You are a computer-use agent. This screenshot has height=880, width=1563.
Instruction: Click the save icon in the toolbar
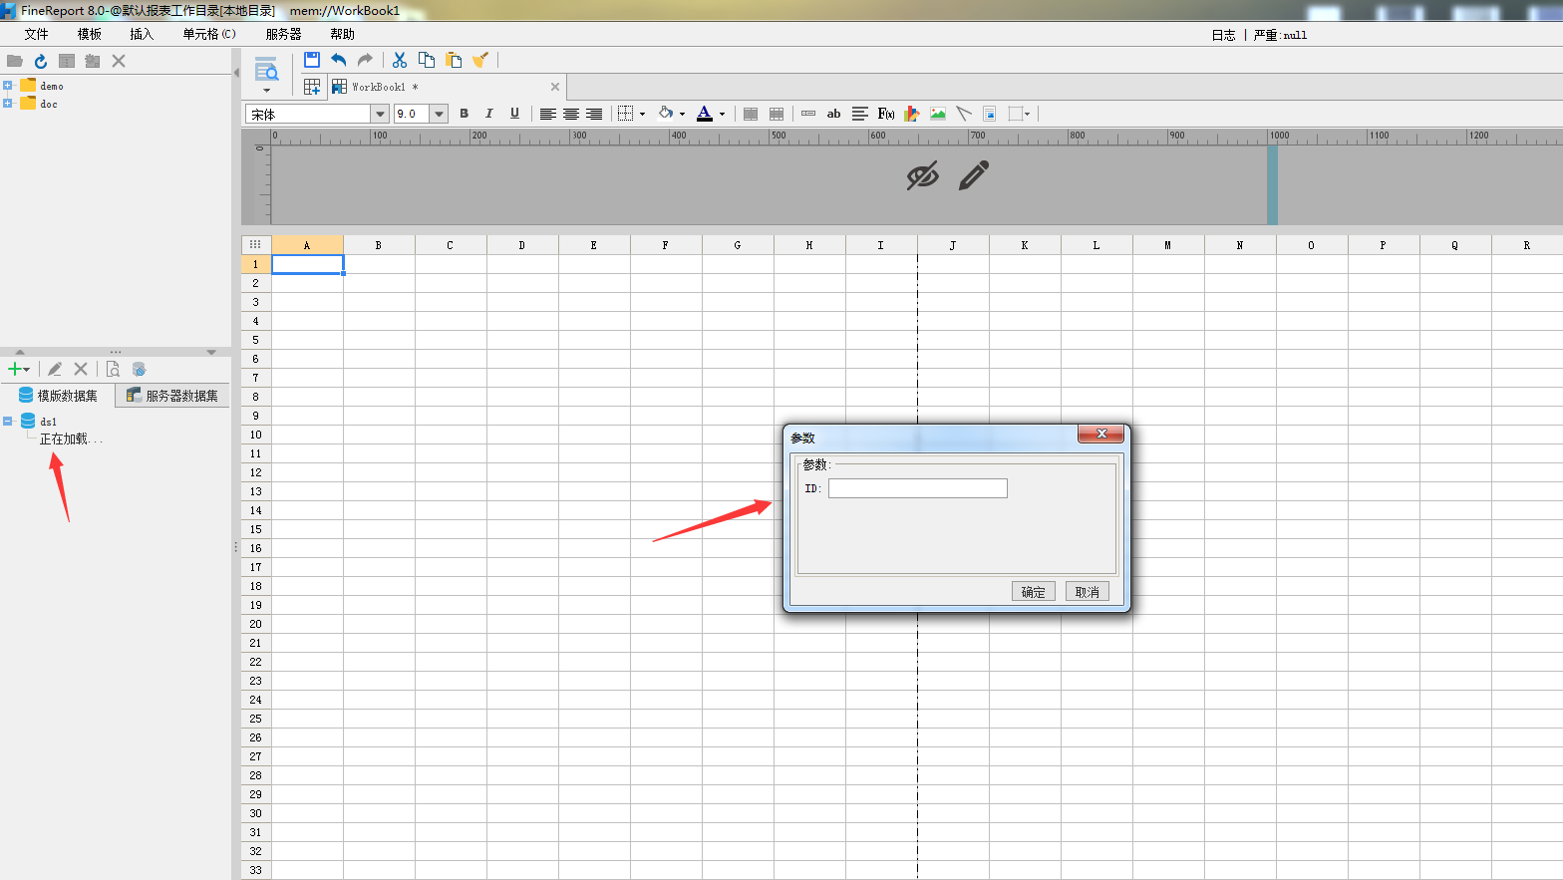[x=312, y=60]
